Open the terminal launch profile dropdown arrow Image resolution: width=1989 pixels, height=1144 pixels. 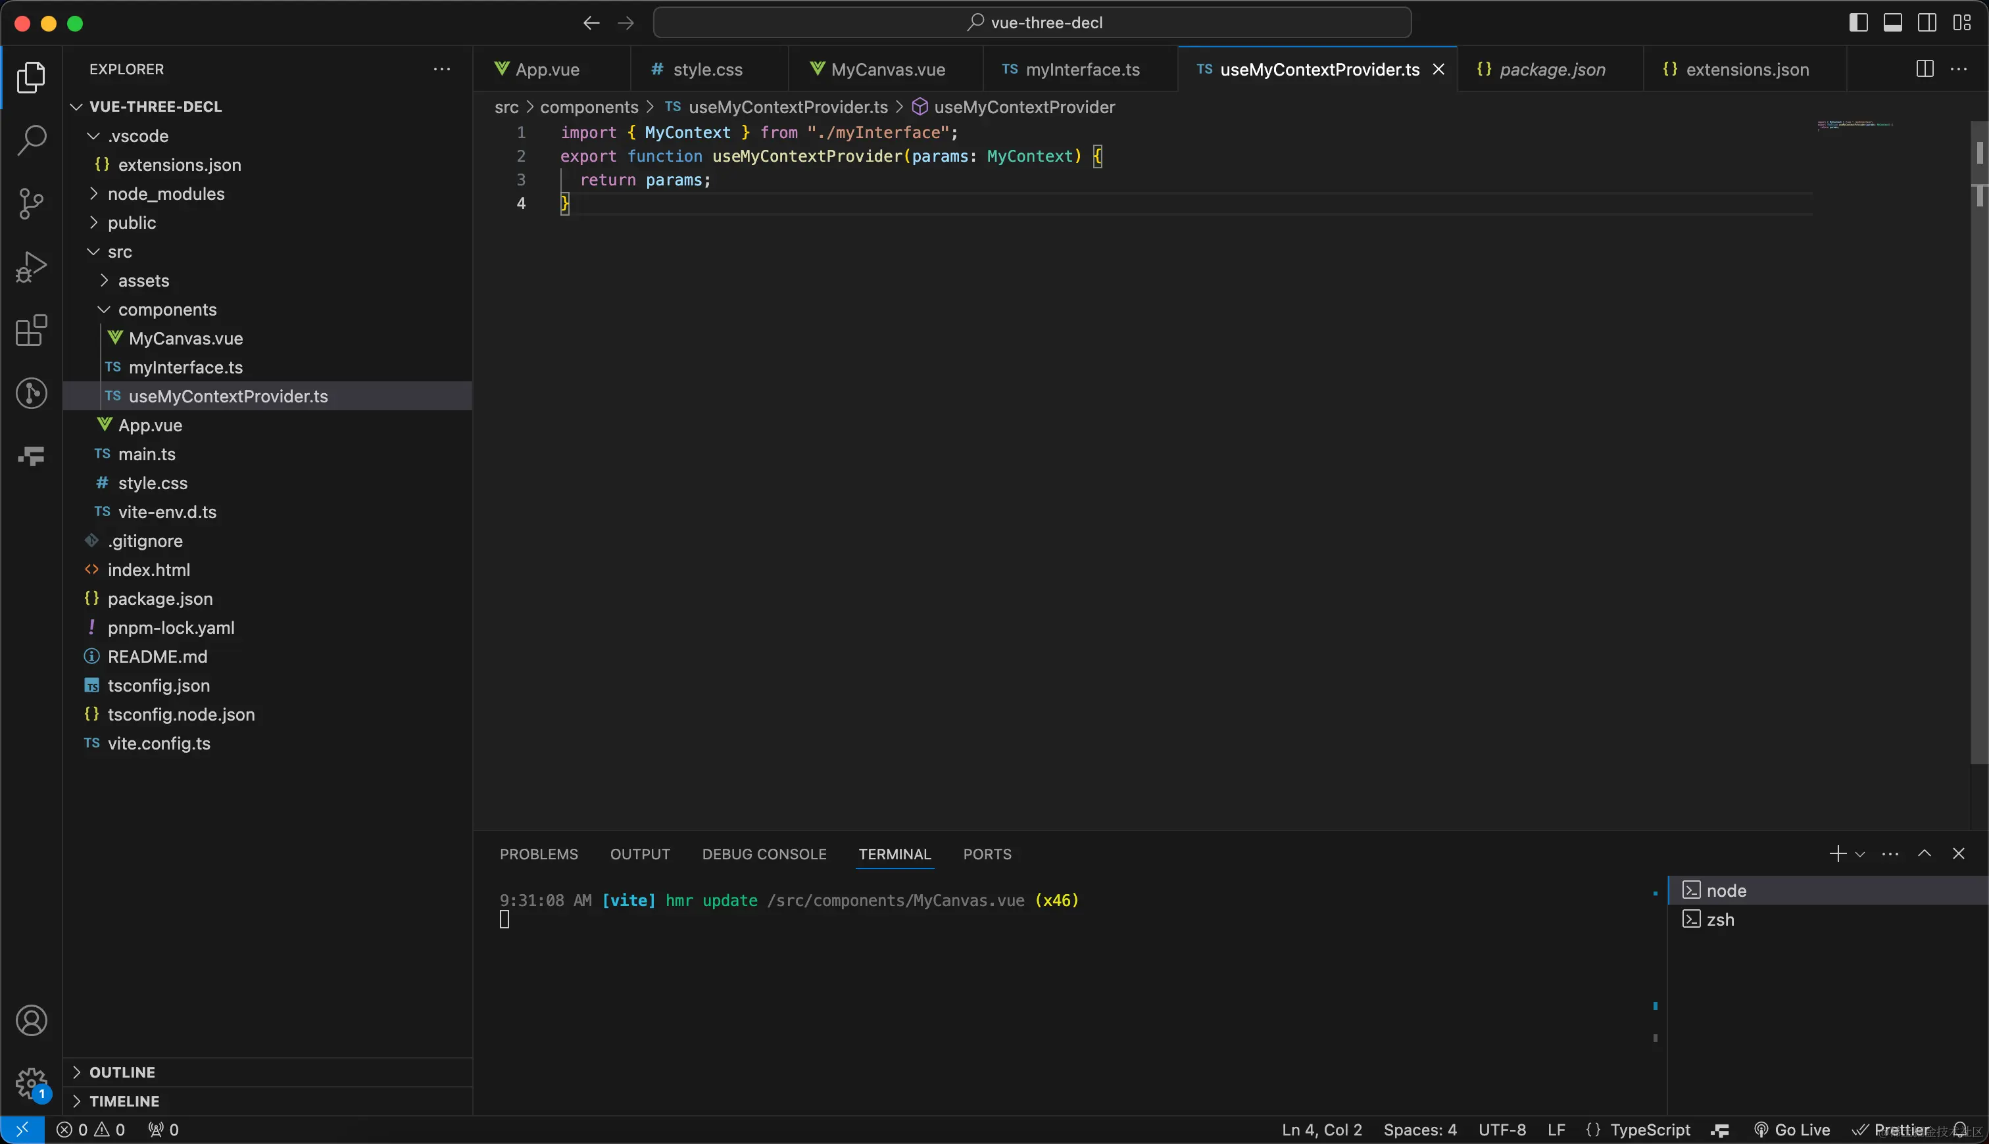pos(1860,854)
